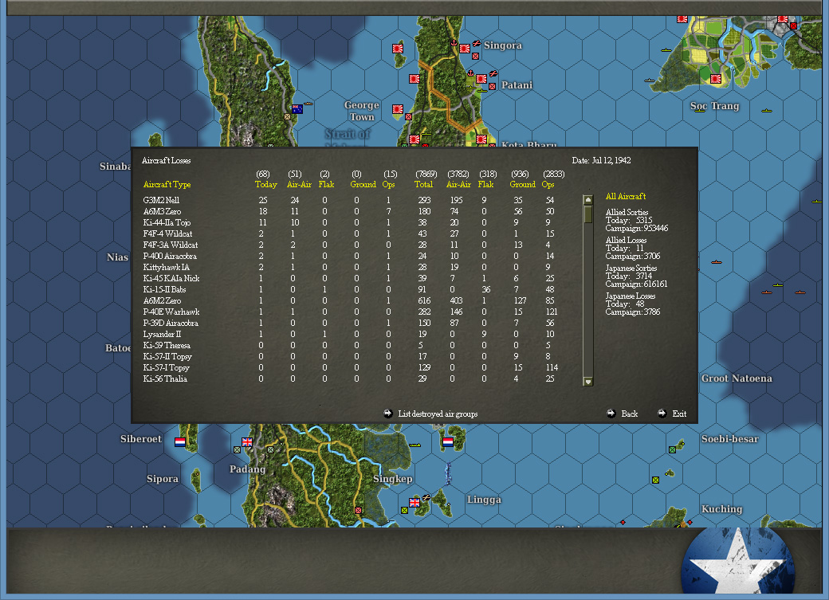Sort by Ground header under (936)
The height and width of the screenshot is (600, 829).
[x=522, y=185]
